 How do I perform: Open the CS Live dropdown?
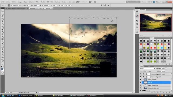(157, 2)
